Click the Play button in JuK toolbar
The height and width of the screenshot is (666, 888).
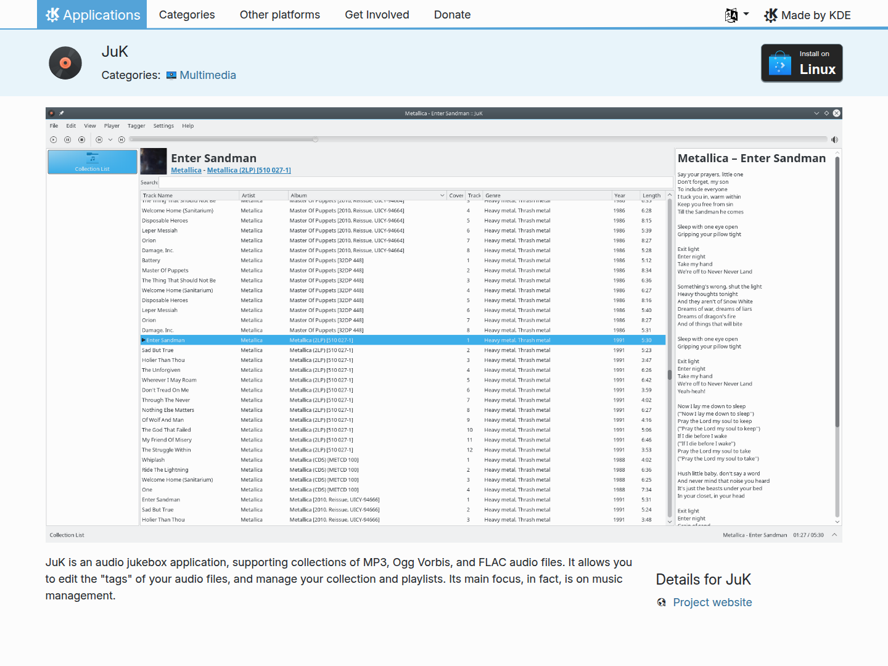click(x=54, y=140)
